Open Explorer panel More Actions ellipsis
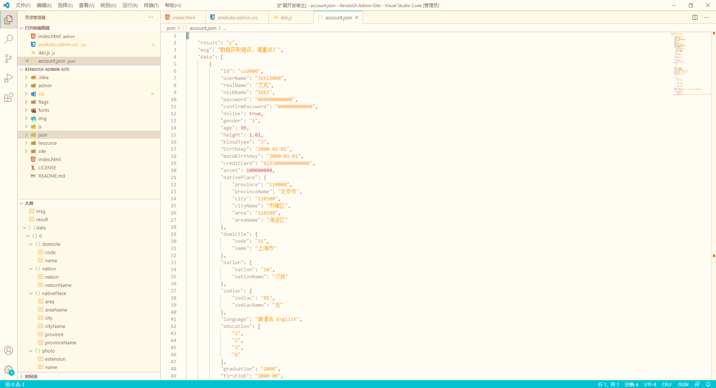Screen dimensions: 716x388 pyautogui.click(x=151, y=17)
